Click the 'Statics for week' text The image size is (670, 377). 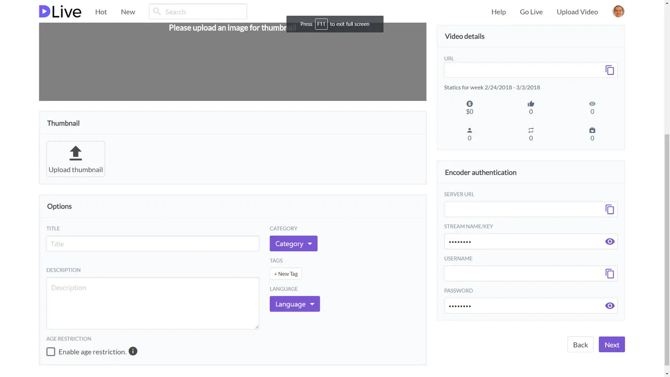(x=492, y=87)
